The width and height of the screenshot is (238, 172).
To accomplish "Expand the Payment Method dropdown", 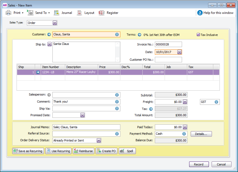I will (x=184, y=134).
